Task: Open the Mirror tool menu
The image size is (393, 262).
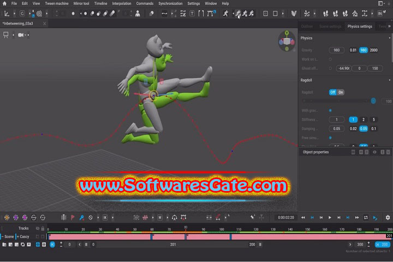Action: pos(81,3)
